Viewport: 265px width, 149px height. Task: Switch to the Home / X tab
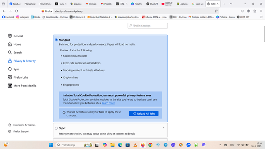click(61, 4)
